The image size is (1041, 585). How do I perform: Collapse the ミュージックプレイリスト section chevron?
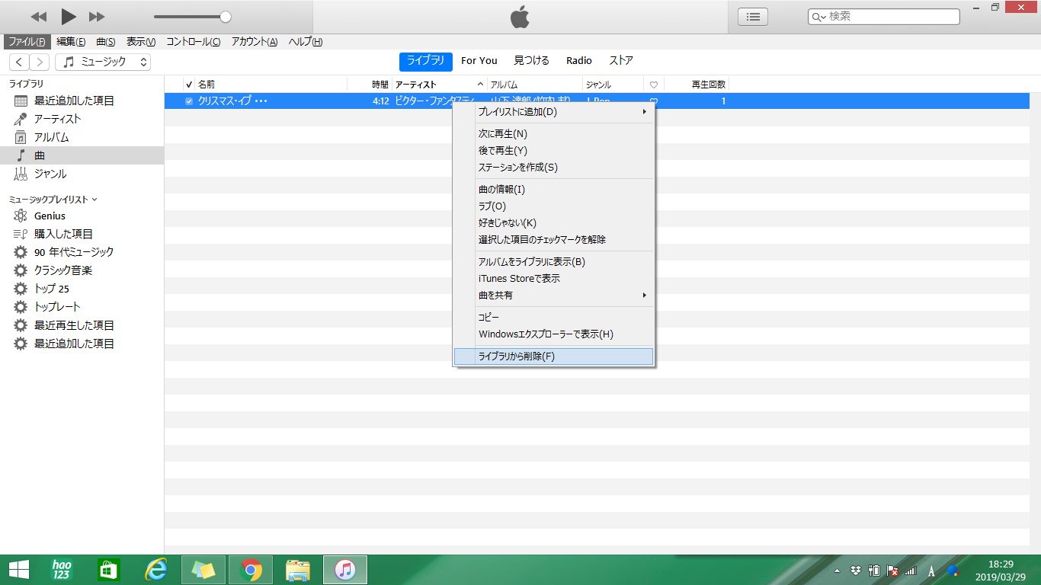(94, 200)
